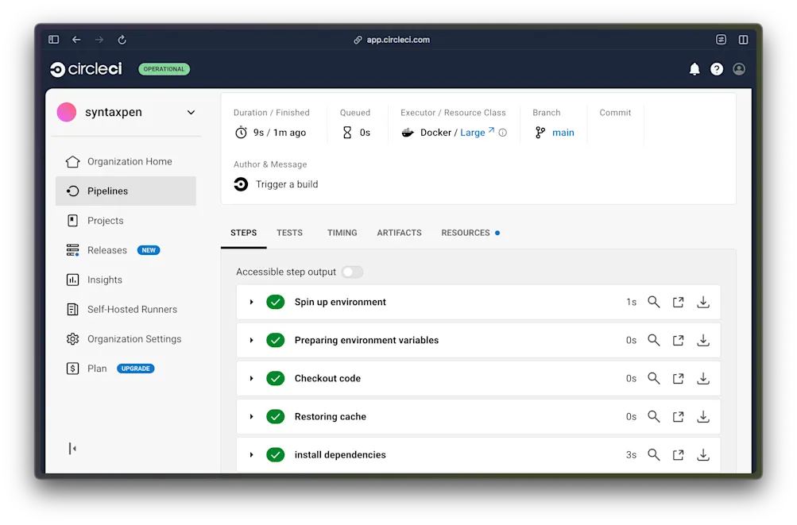Open the user account avatar menu
The height and width of the screenshot is (525, 797).
pyautogui.click(x=738, y=69)
